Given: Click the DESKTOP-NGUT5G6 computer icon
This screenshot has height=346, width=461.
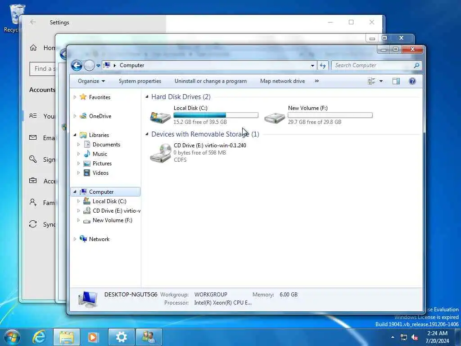Looking at the screenshot, I should pyautogui.click(x=88, y=299).
